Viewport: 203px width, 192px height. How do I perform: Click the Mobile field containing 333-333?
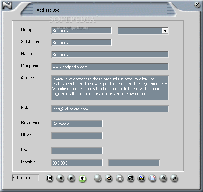tap(77, 163)
